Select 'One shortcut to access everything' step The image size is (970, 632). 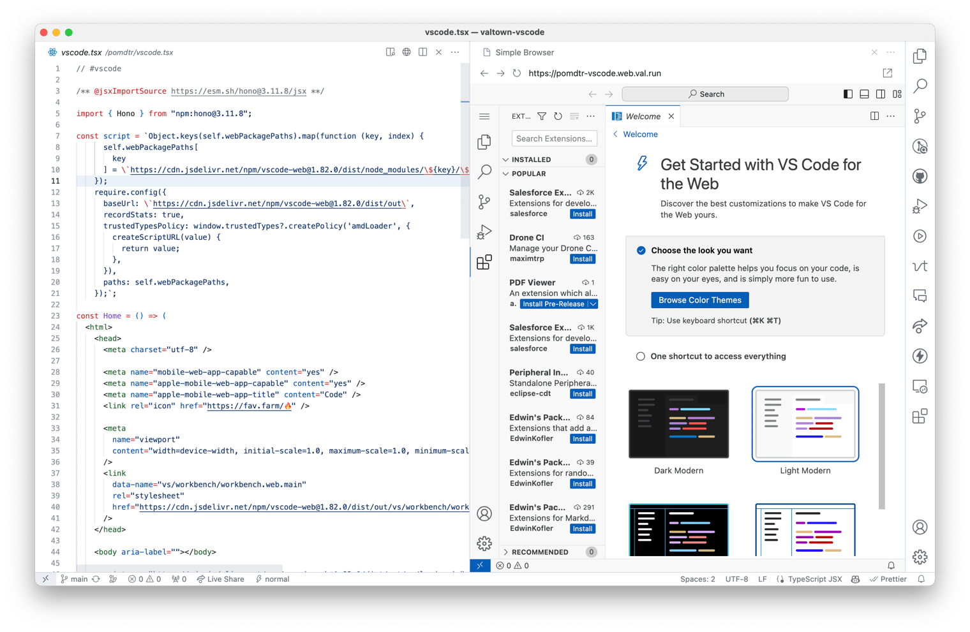640,356
